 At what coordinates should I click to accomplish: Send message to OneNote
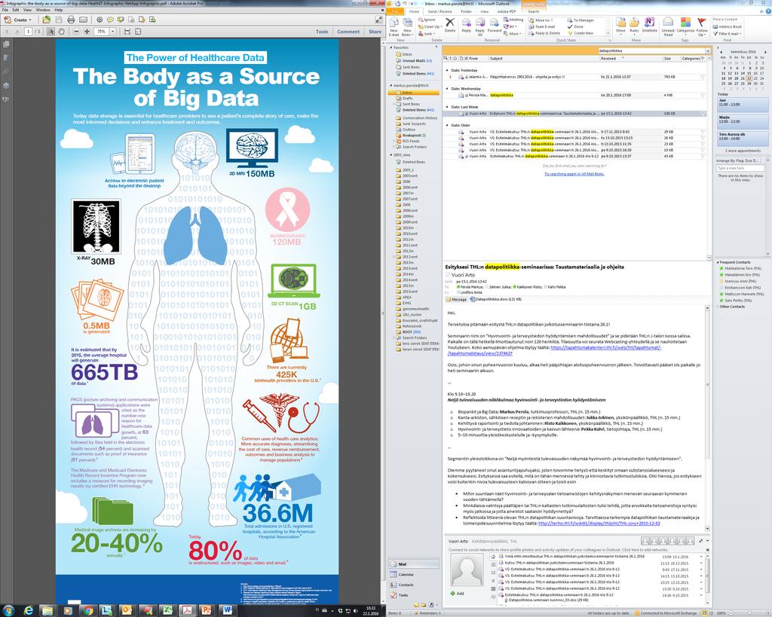point(649,25)
